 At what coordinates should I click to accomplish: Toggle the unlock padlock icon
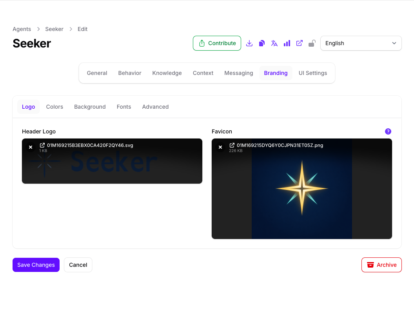point(312,43)
